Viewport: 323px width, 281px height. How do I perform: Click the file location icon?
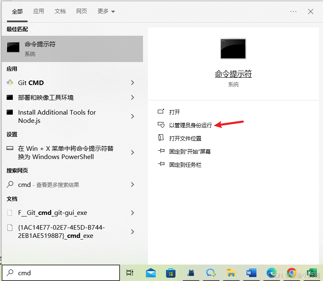[x=161, y=138]
